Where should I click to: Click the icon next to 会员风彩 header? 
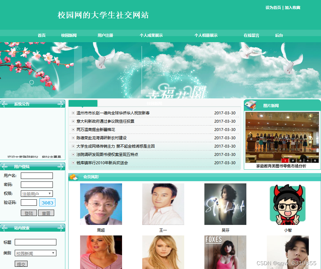73,177
